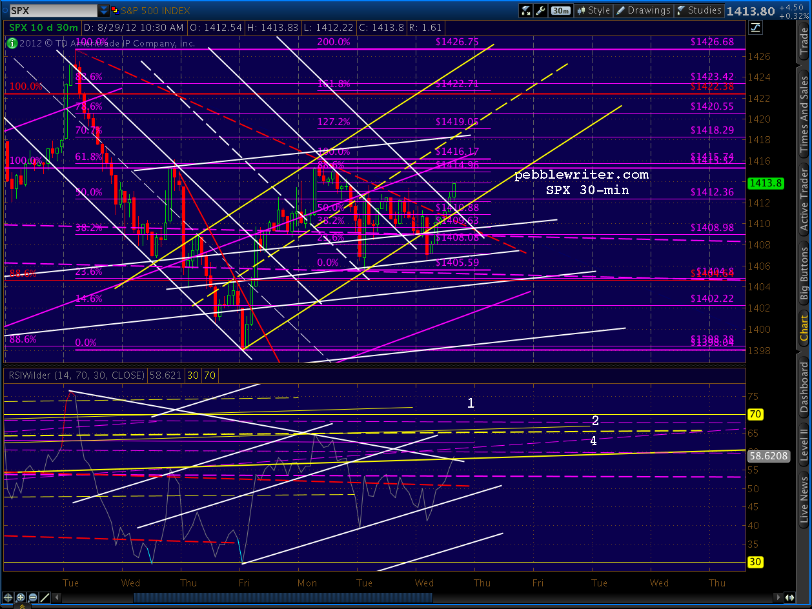
Task: Click the $1408.98 price level label
Action: (712, 227)
